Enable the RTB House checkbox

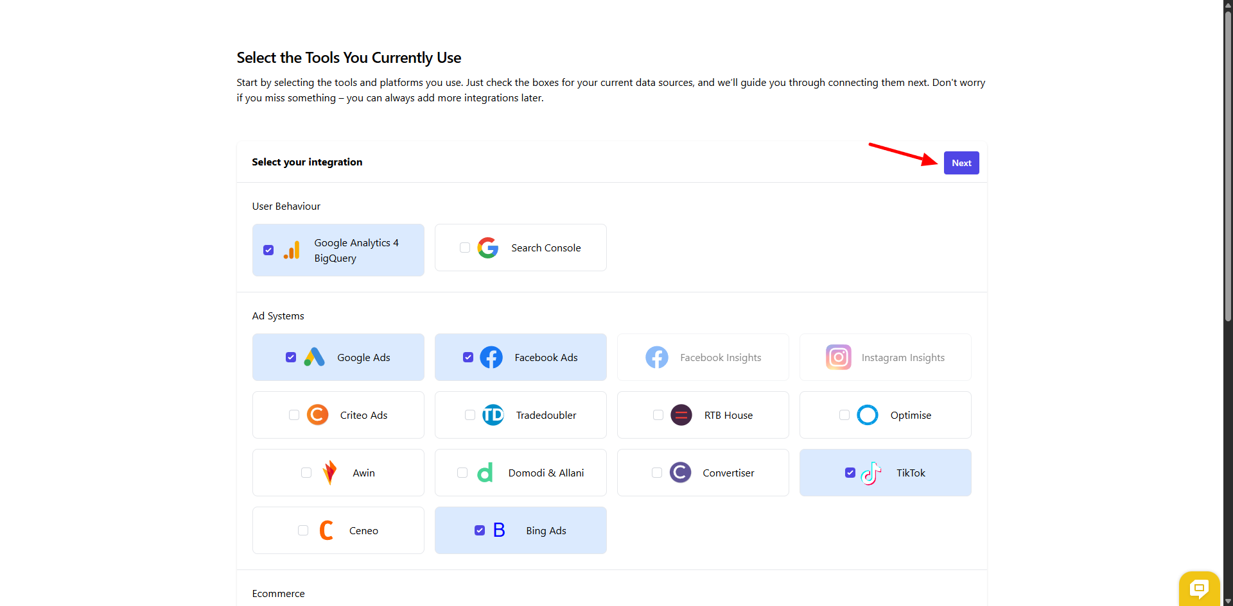point(658,415)
